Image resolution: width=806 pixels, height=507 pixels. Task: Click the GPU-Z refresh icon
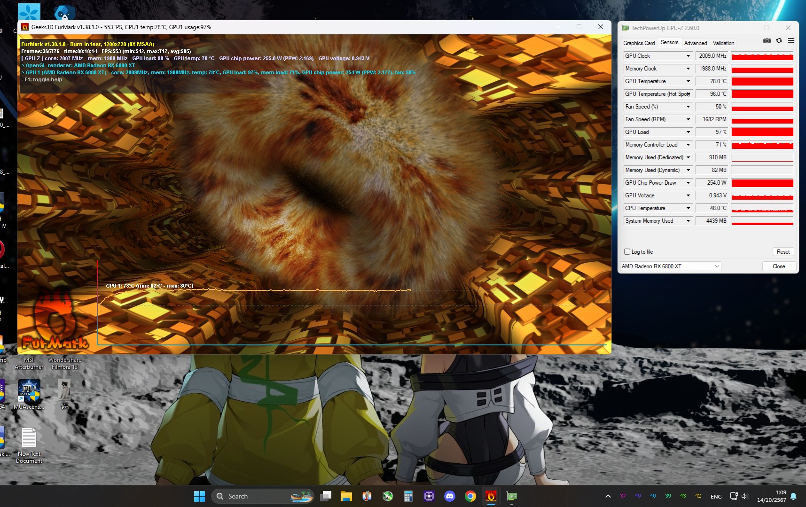(779, 41)
